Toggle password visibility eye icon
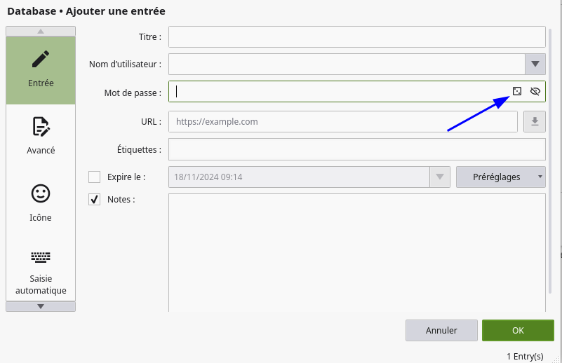 pos(535,91)
